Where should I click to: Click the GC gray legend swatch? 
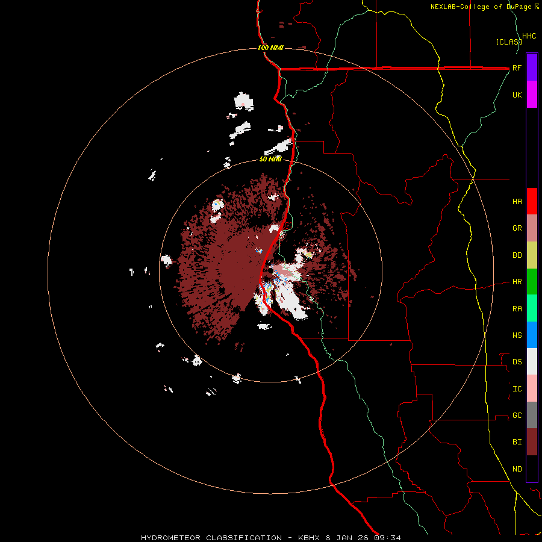pyautogui.click(x=532, y=415)
